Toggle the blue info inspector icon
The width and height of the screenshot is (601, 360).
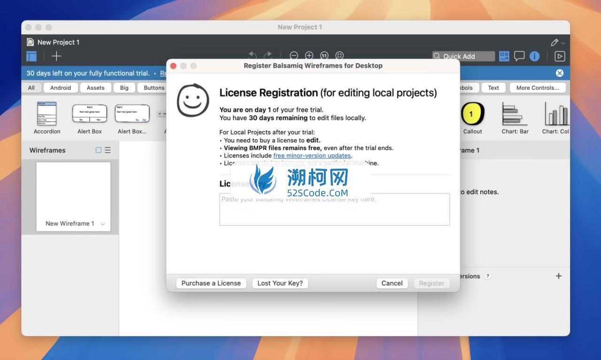tap(535, 56)
